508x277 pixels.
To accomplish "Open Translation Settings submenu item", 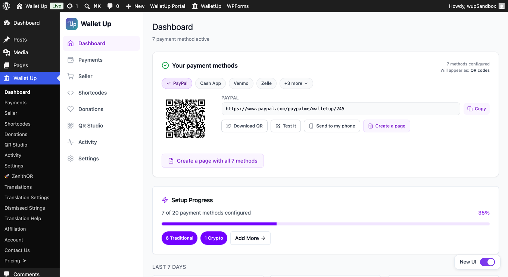I will pyautogui.click(x=27, y=197).
